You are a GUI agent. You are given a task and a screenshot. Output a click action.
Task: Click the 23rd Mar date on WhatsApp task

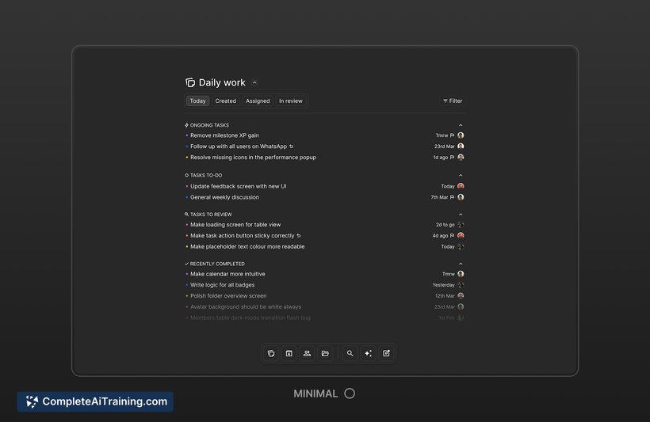coord(445,146)
